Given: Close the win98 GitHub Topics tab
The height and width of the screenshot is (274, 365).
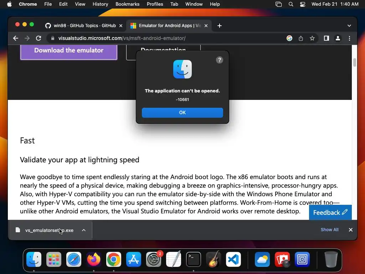Looking at the screenshot, I should coord(121,26).
